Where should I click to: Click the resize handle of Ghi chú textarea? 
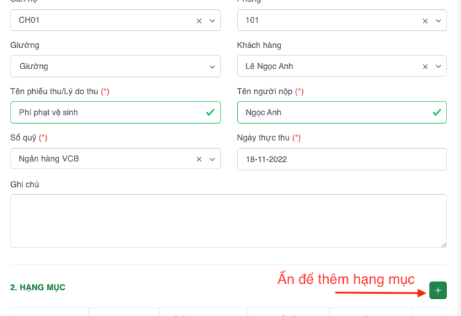[x=443, y=245]
